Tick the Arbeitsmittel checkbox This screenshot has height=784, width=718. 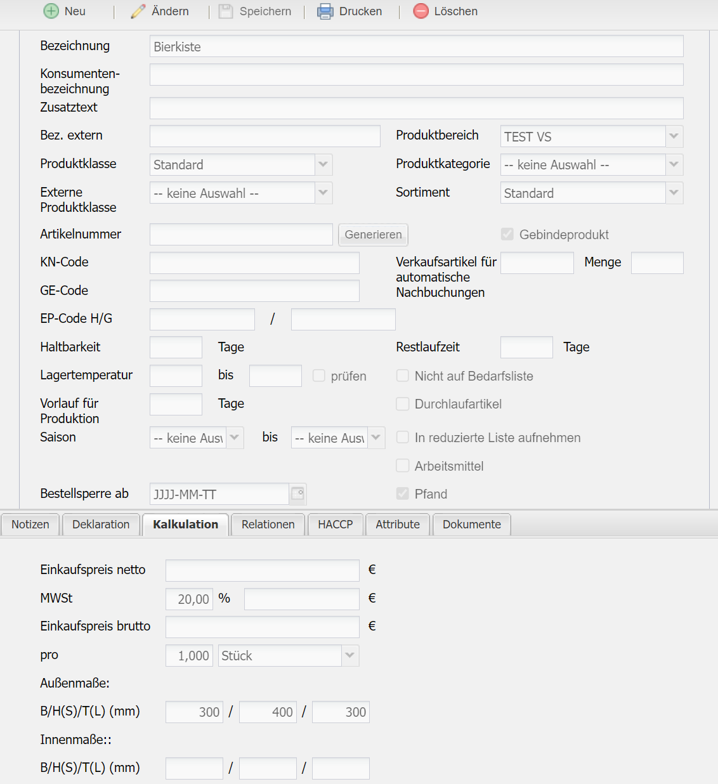[x=403, y=466]
